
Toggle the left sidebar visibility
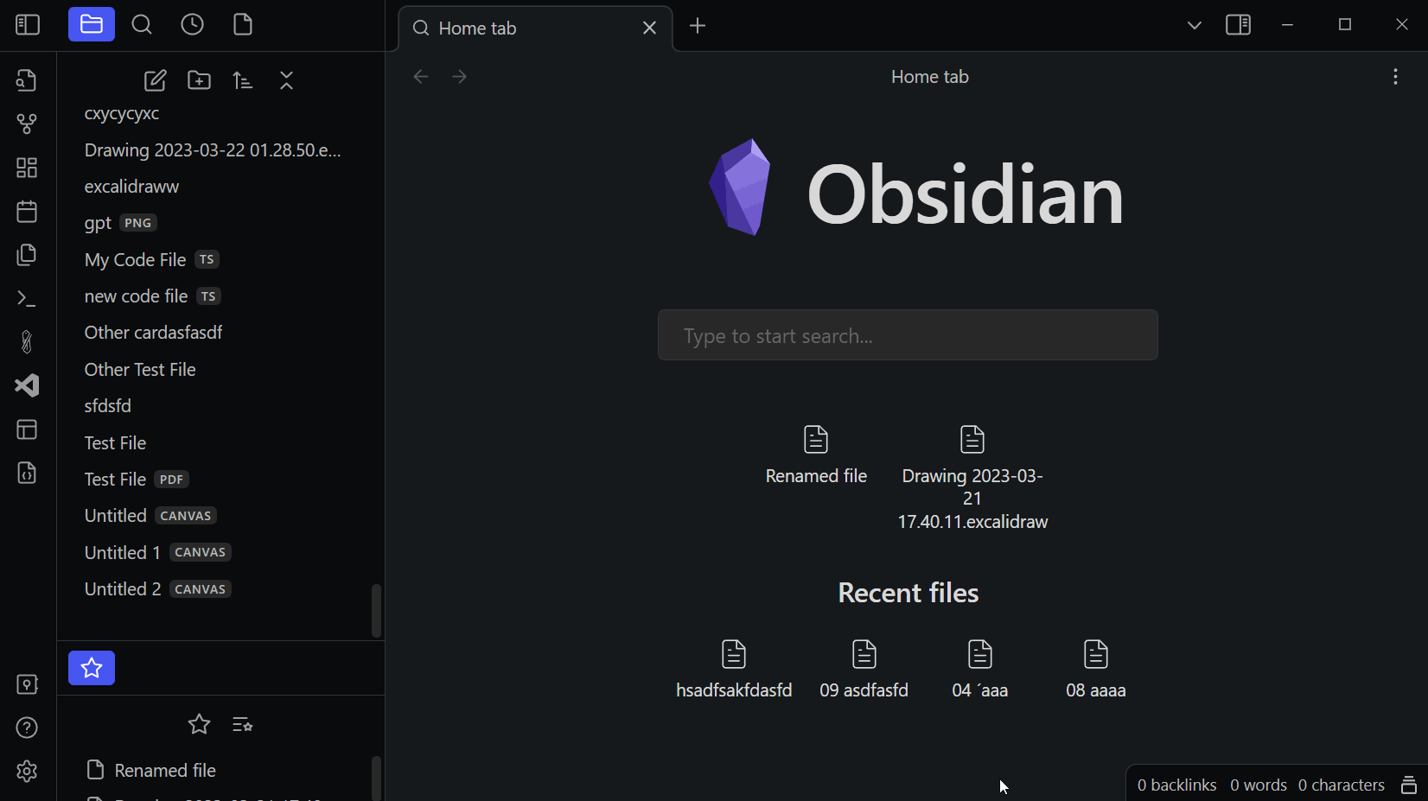(27, 24)
